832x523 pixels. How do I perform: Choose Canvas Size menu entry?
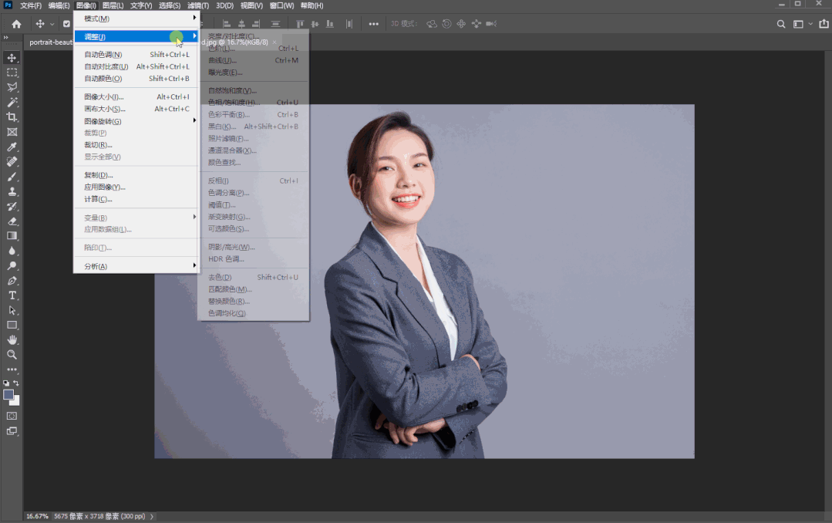pos(136,109)
